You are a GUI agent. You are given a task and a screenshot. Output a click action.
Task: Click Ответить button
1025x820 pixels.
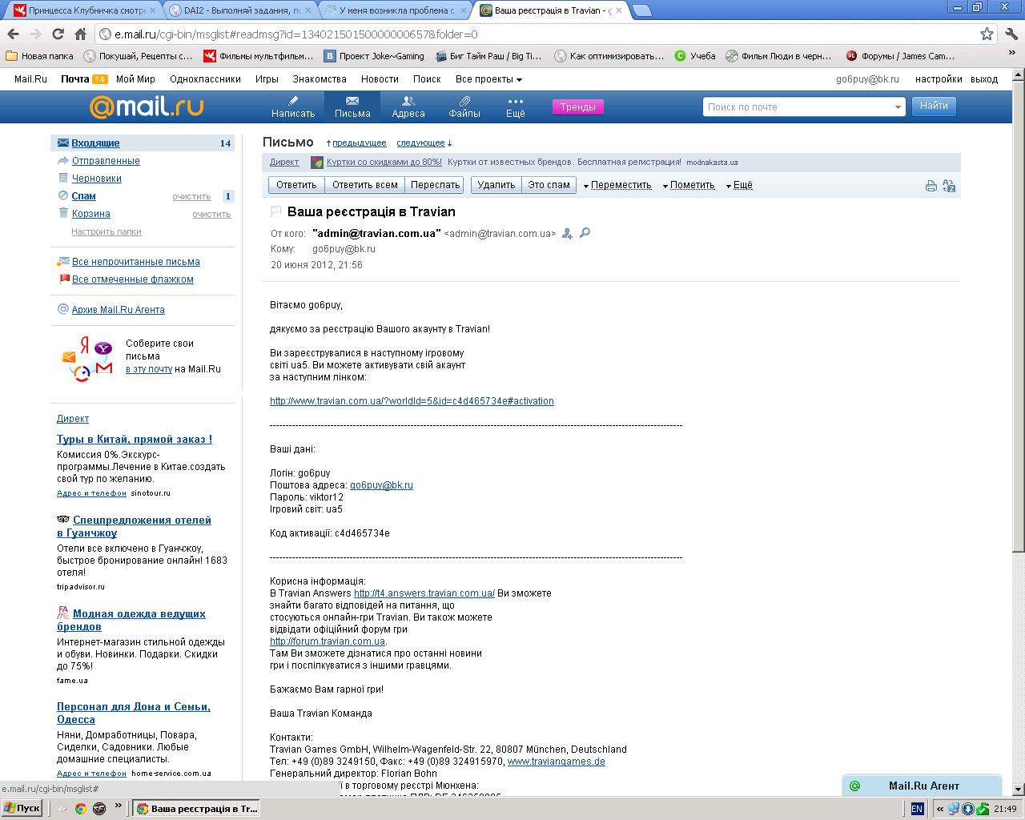(296, 185)
